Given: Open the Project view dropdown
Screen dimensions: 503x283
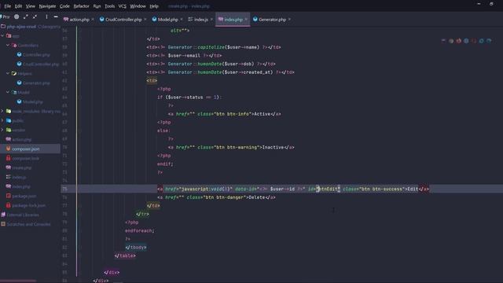Looking at the screenshot, I should [6, 17].
